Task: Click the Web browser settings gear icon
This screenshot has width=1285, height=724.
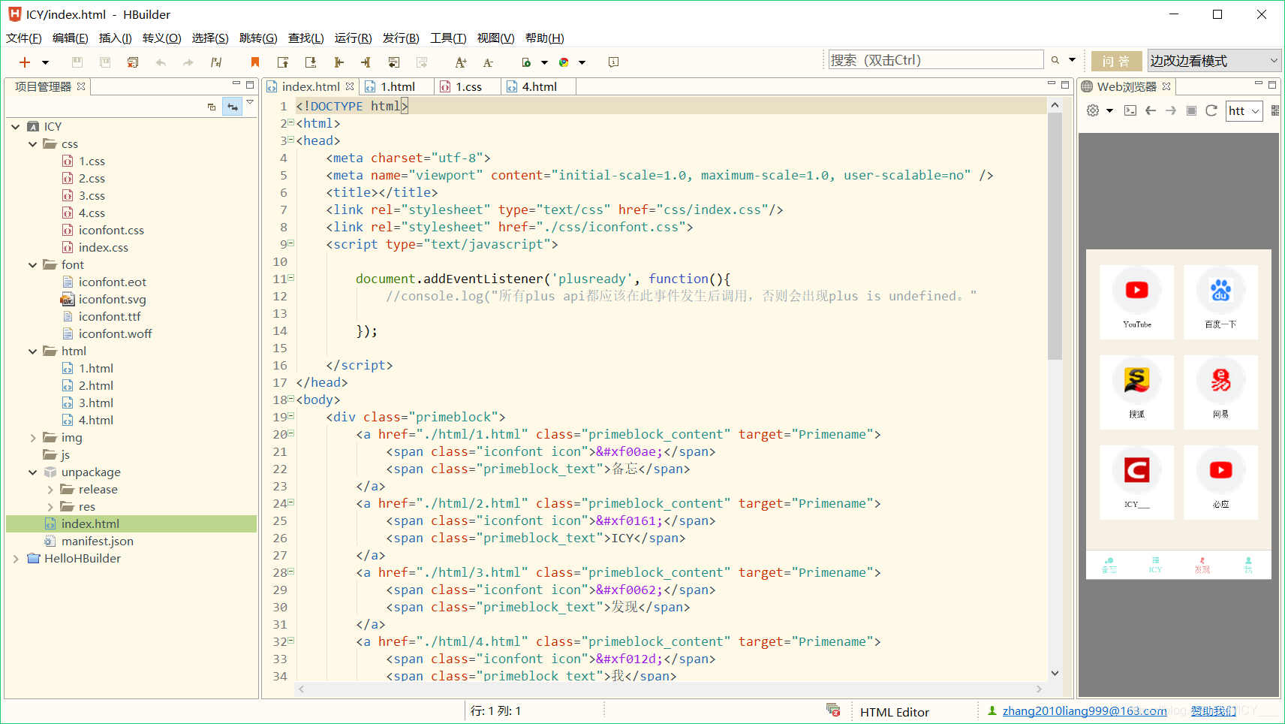Action: click(1093, 110)
